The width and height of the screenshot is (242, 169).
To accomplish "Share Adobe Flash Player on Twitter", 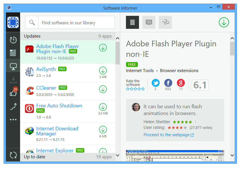I will tap(155, 83).
